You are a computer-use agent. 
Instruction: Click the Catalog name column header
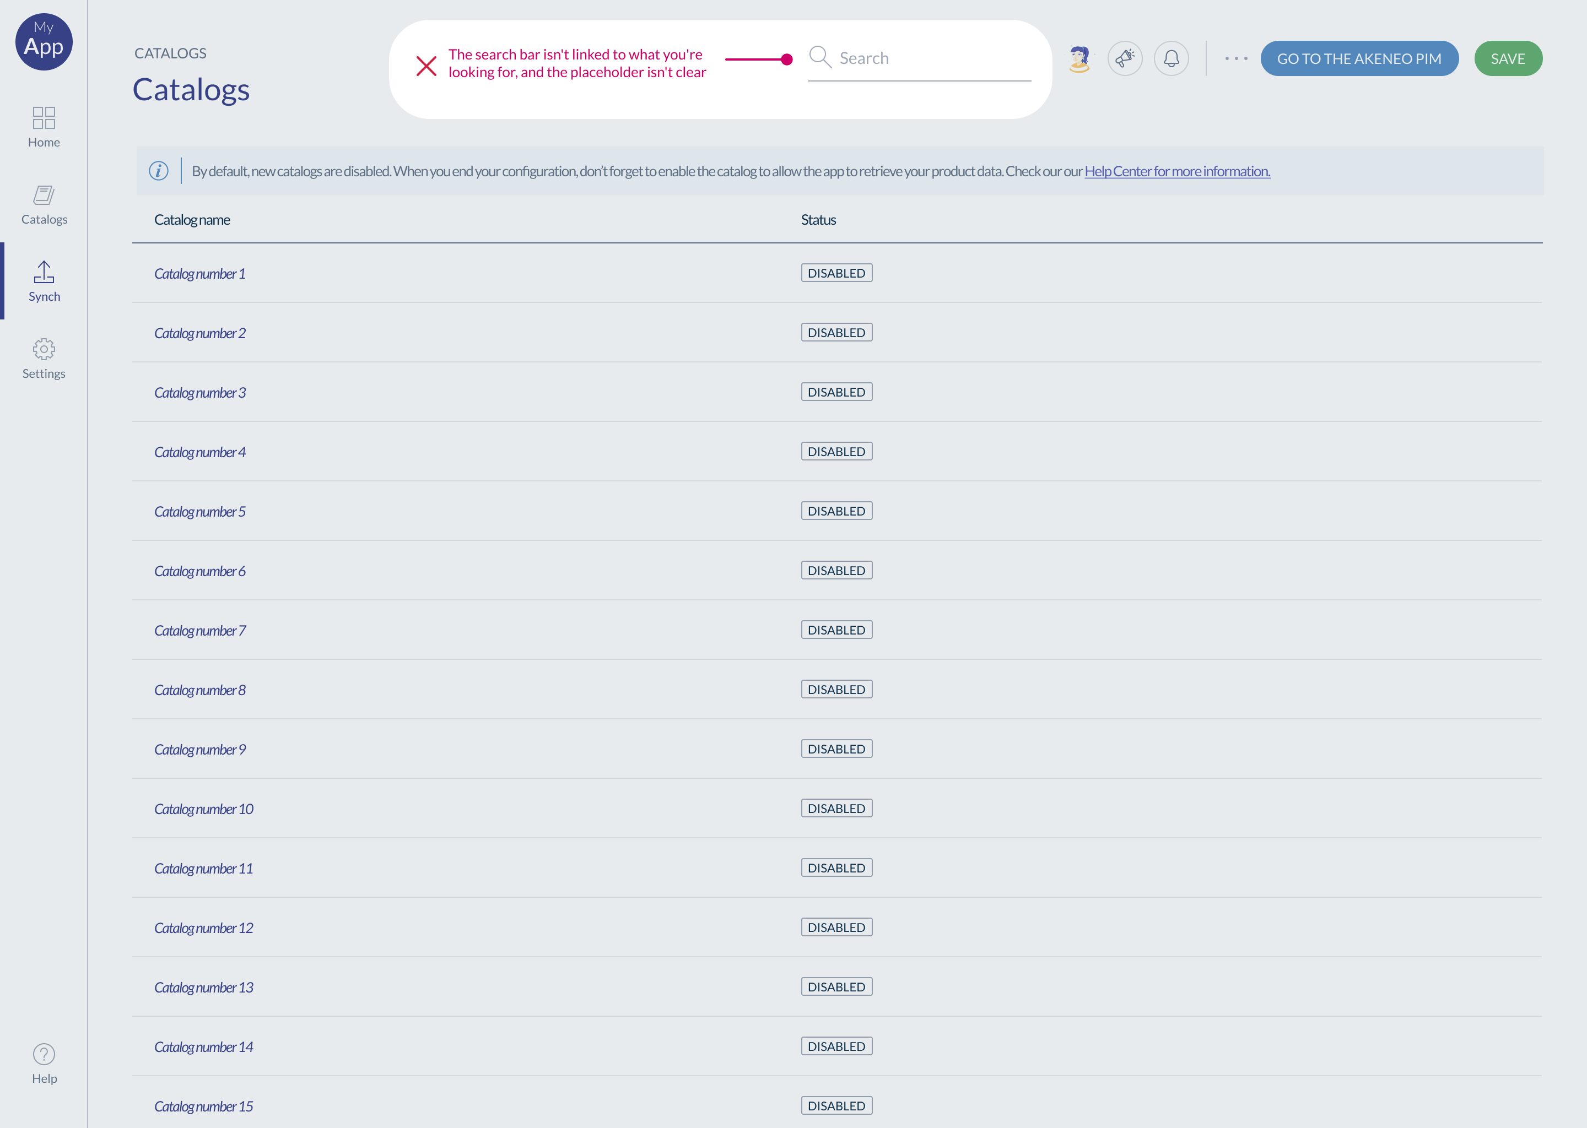pyautogui.click(x=192, y=220)
